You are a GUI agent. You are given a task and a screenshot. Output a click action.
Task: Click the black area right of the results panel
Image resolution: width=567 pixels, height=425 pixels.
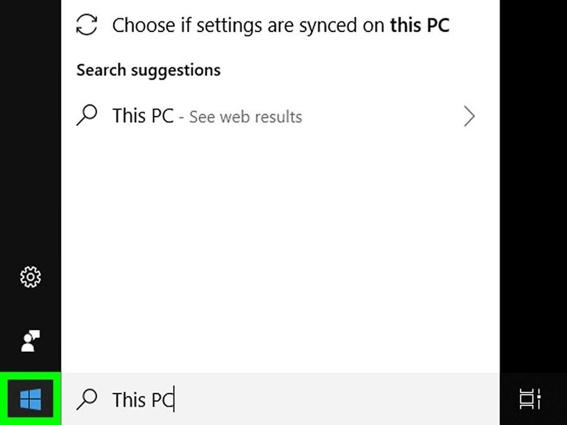click(533, 189)
